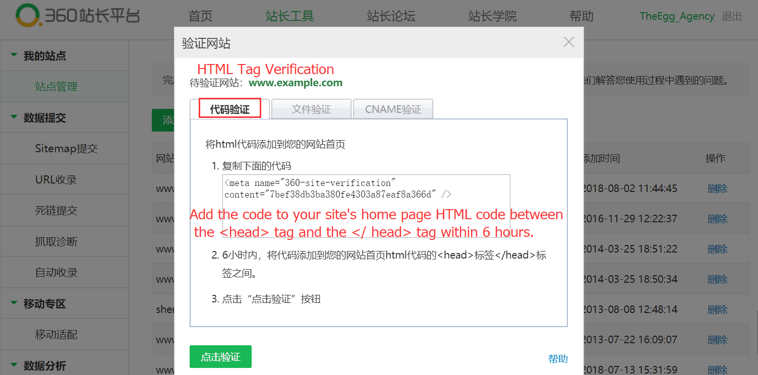Open 站长学院 navigation item
758x375 pixels.
pos(493,16)
